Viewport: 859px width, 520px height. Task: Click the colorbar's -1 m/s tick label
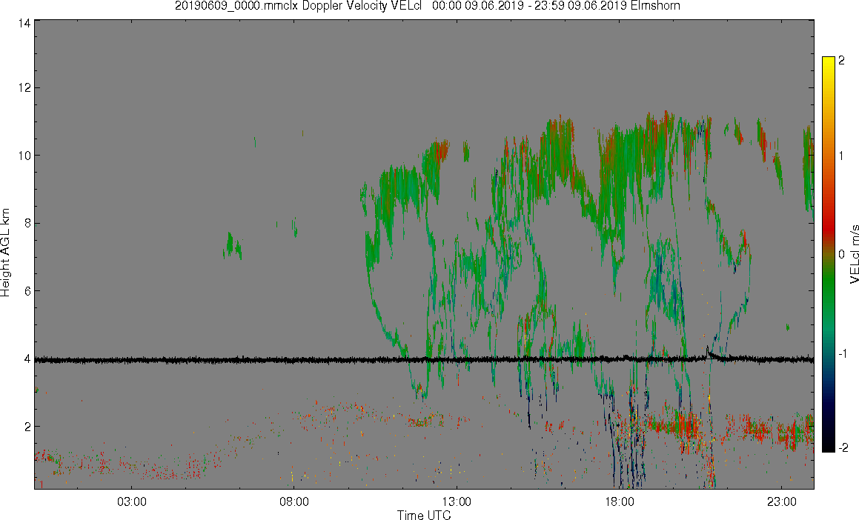click(843, 353)
